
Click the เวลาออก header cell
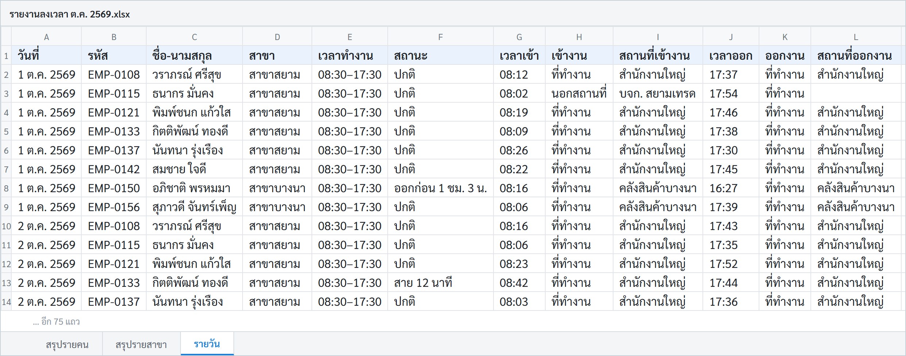731,56
